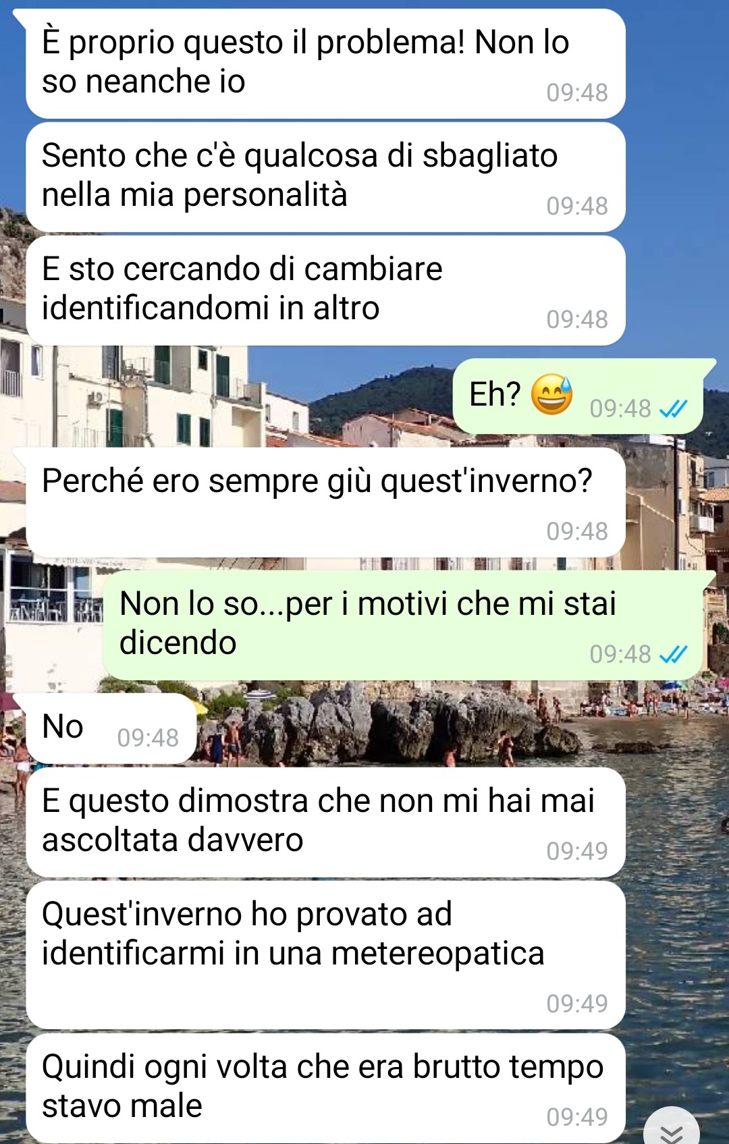Tap the short 'No' message bubble

point(111,729)
